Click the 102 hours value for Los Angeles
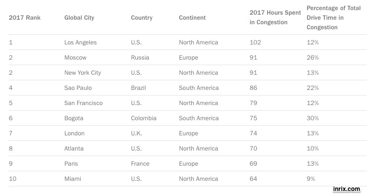Viewport: 367px width, 195px height. coord(255,42)
